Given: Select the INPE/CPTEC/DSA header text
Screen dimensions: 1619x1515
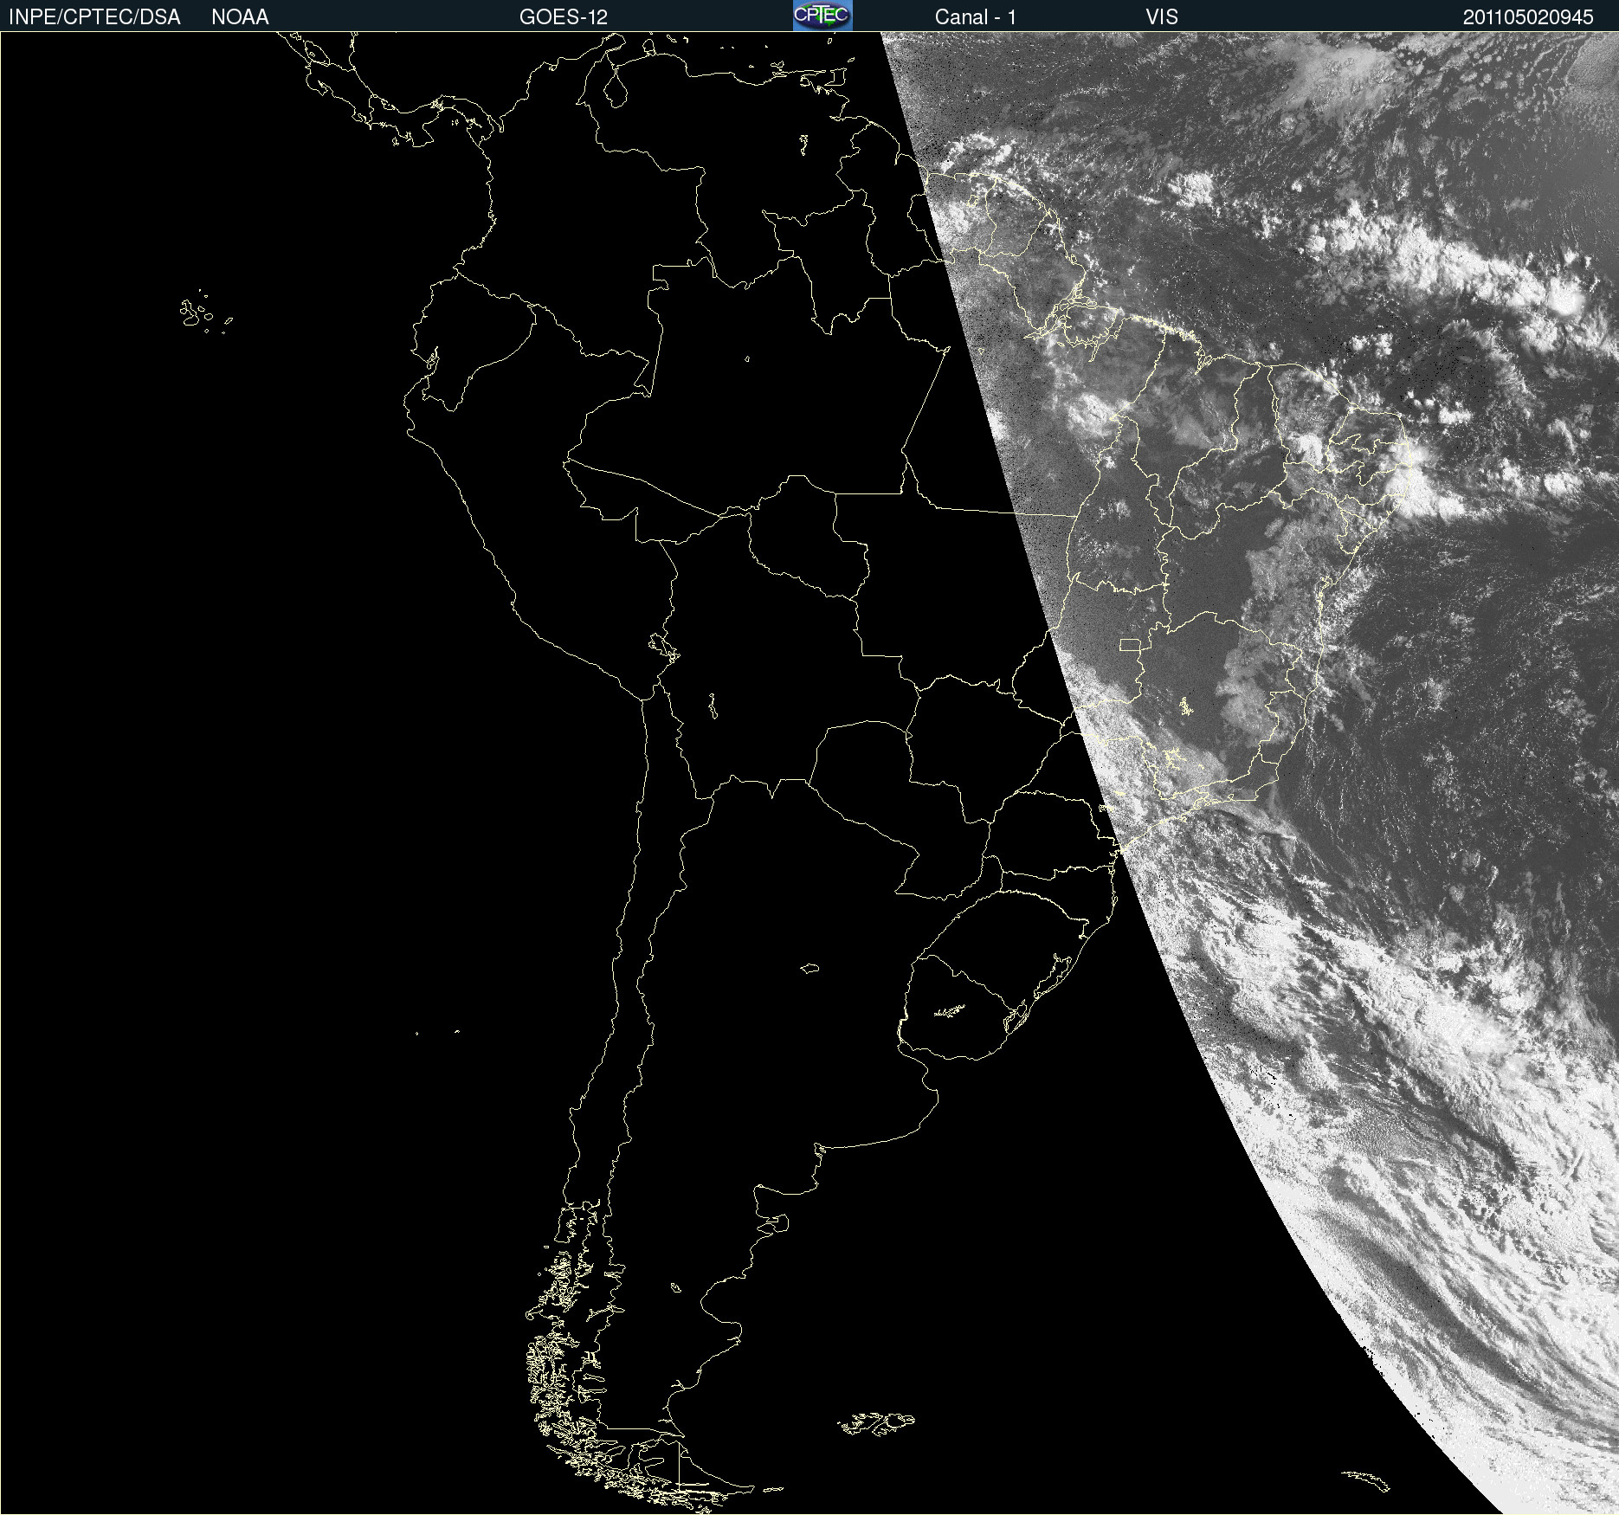Looking at the screenshot, I should (x=94, y=17).
